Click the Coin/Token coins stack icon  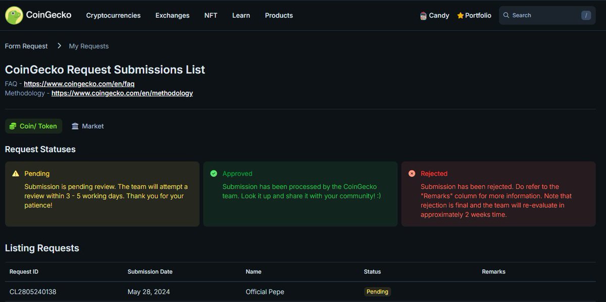(13, 126)
